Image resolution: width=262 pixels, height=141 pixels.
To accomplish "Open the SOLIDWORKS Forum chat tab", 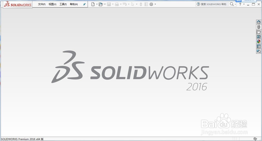I will [x=259, y=51].
